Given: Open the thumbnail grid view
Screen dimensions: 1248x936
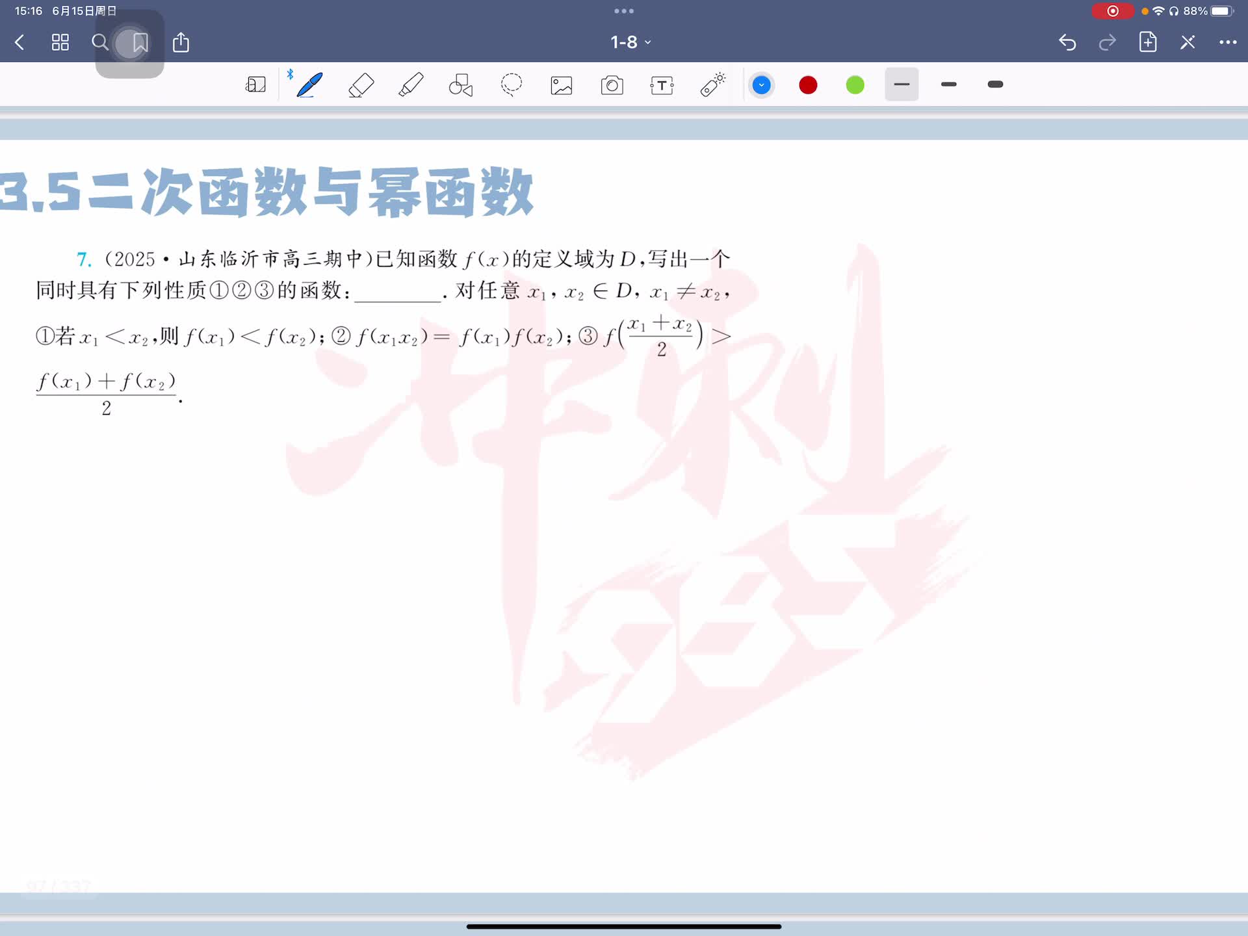Looking at the screenshot, I should 60,43.
